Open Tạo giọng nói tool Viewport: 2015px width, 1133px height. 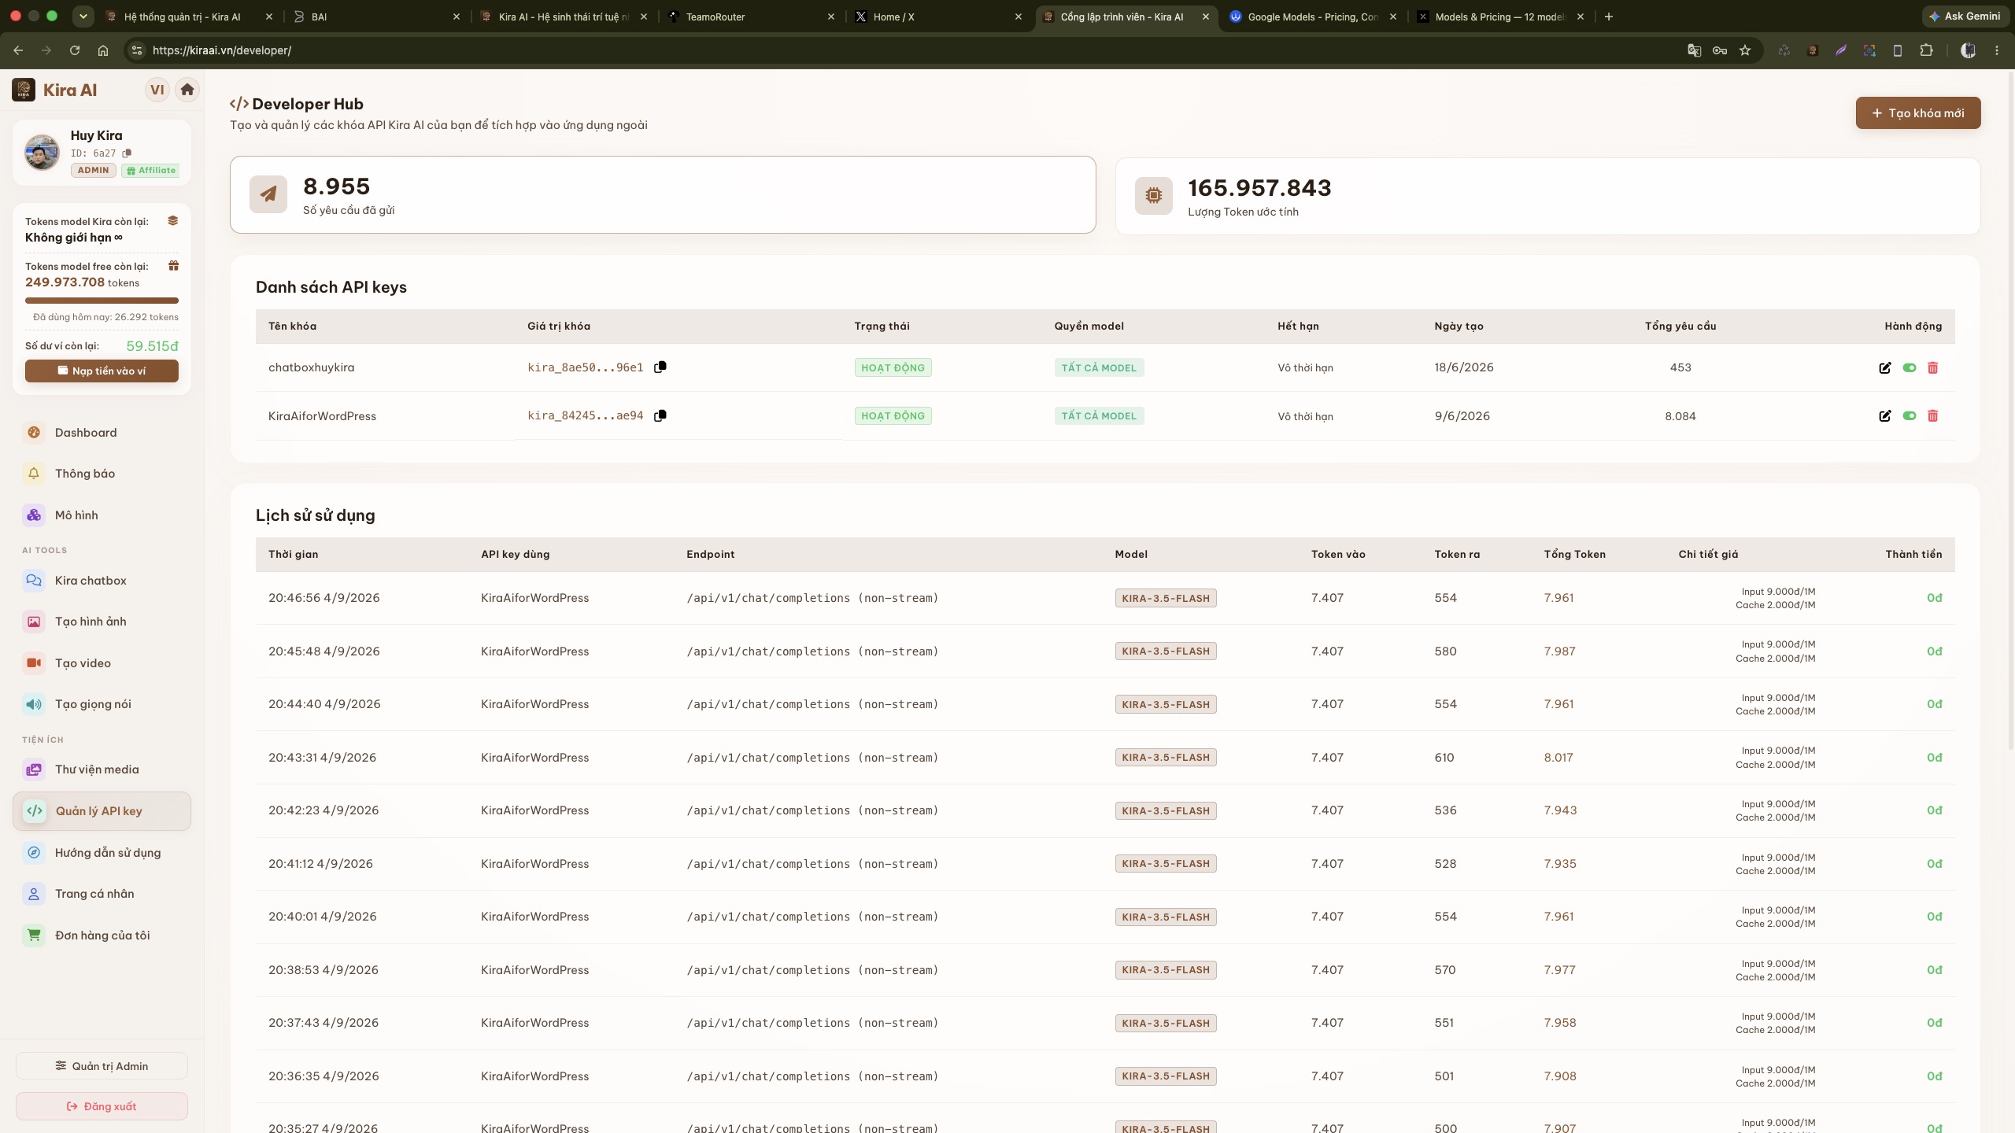[x=102, y=704]
